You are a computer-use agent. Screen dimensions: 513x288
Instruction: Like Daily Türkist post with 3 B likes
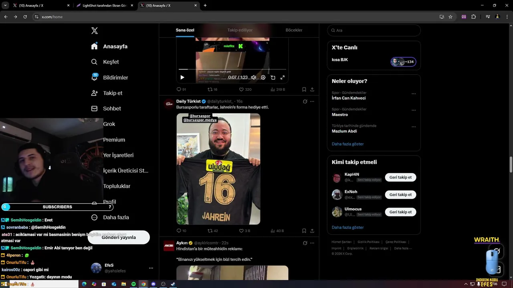tap(244, 231)
